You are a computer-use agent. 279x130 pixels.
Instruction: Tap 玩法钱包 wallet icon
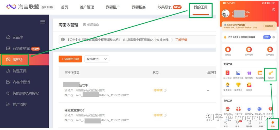coord(260,73)
